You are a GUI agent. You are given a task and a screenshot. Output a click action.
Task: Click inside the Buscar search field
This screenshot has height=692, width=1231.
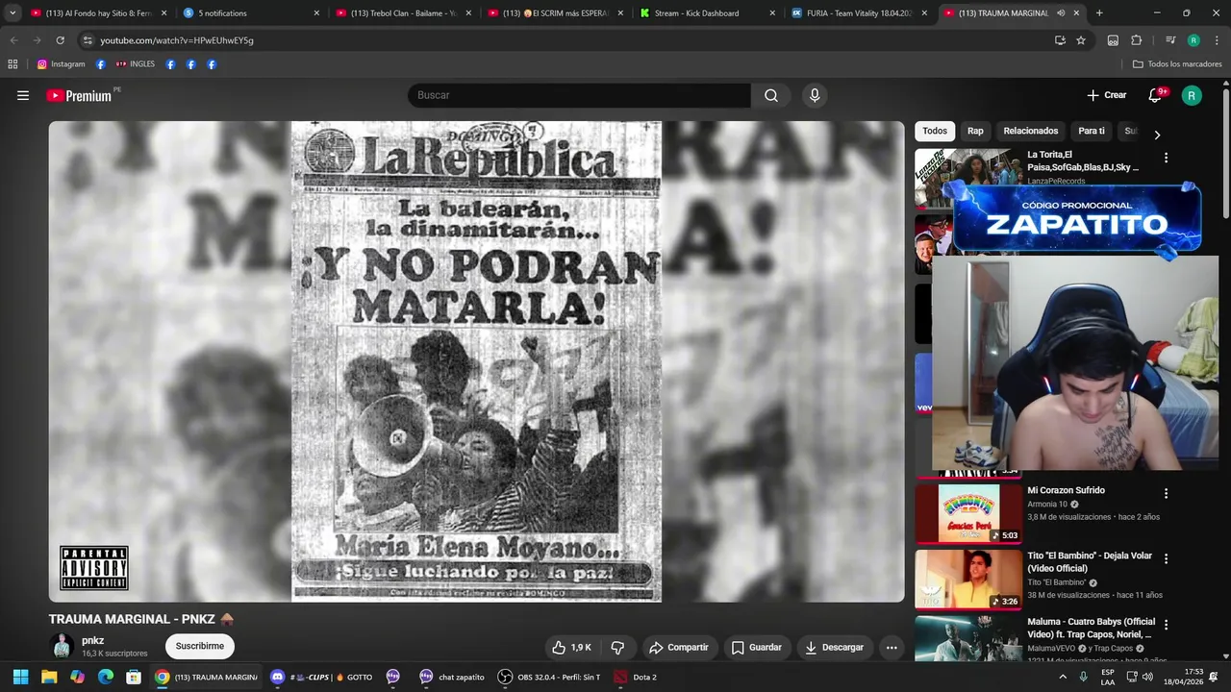tap(579, 95)
